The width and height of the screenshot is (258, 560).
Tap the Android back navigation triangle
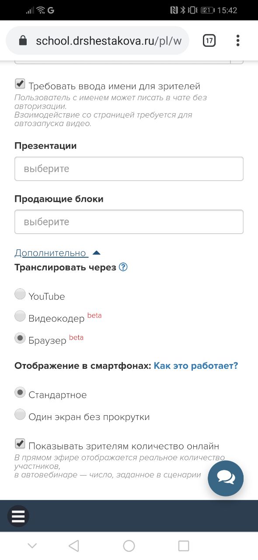pos(74,546)
